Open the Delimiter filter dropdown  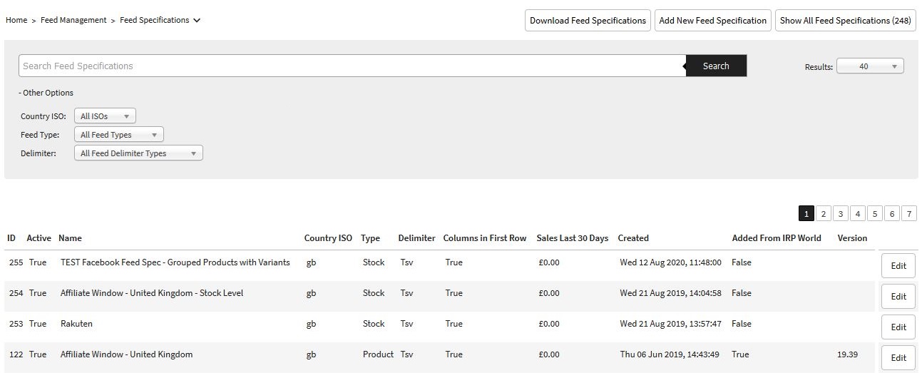click(x=138, y=153)
